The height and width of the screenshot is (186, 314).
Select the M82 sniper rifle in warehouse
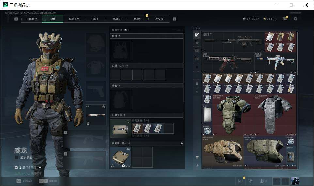click(x=233, y=42)
